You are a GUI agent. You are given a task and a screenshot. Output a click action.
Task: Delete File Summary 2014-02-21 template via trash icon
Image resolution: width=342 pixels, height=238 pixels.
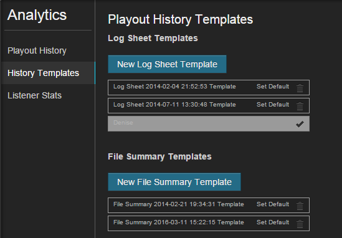pyautogui.click(x=300, y=206)
